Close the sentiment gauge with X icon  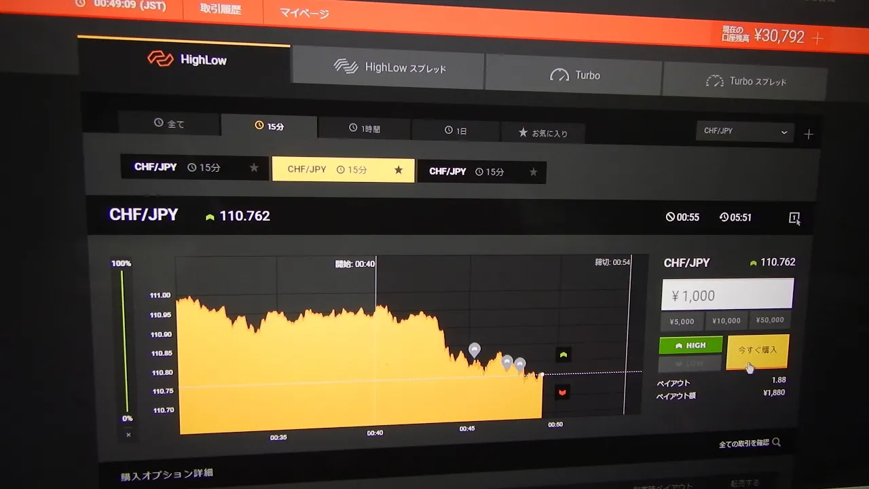[x=128, y=435]
